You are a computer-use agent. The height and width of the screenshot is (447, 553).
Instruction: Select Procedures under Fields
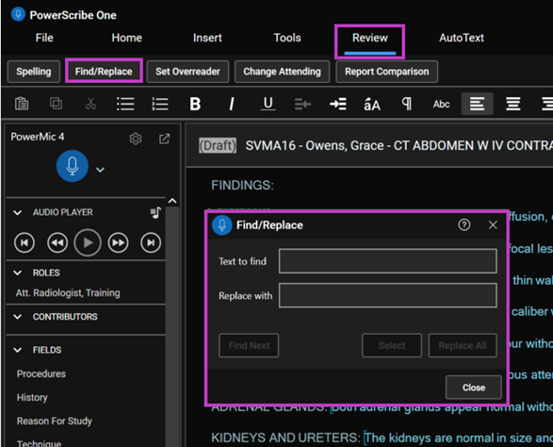pyautogui.click(x=41, y=373)
